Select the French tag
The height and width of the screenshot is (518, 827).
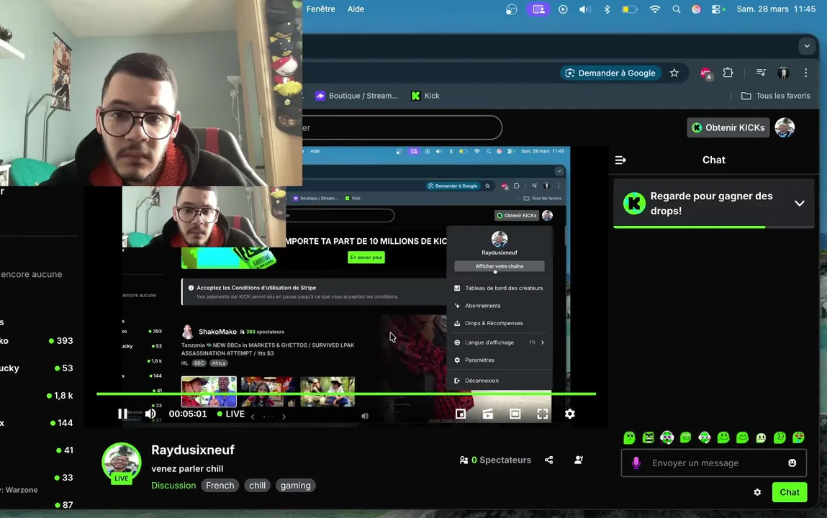click(x=220, y=486)
